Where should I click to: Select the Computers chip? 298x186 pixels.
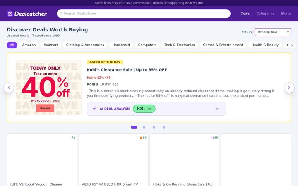[x=147, y=45]
